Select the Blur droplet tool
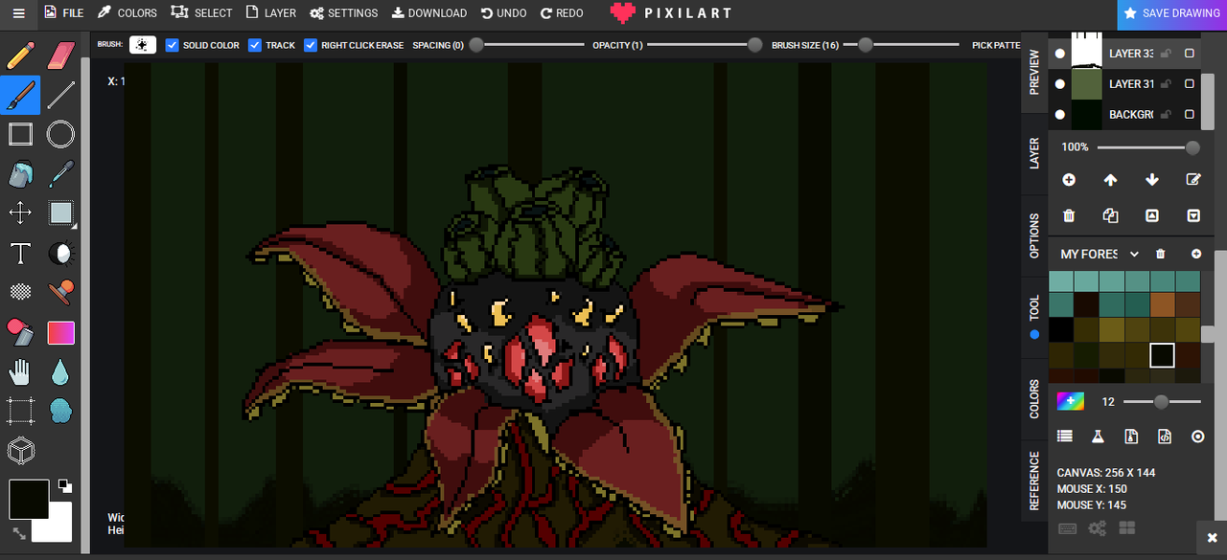 (x=60, y=371)
